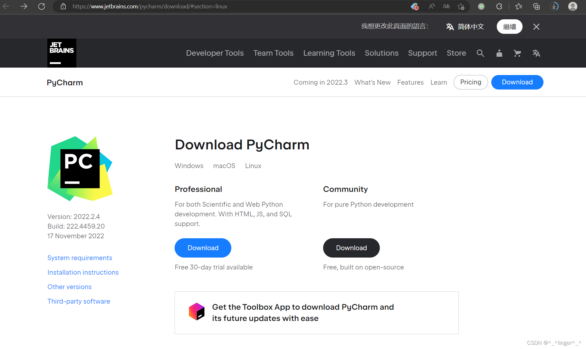Image resolution: width=586 pixels, height=349 pixels.
Task: Open the Features page
Action: tap(410, 82)
